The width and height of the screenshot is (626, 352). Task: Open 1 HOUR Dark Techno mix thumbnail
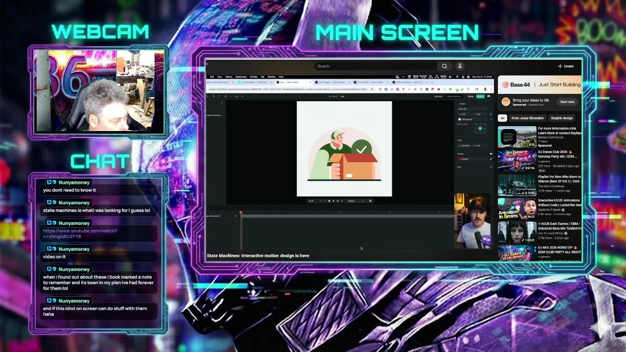[517, 232]
